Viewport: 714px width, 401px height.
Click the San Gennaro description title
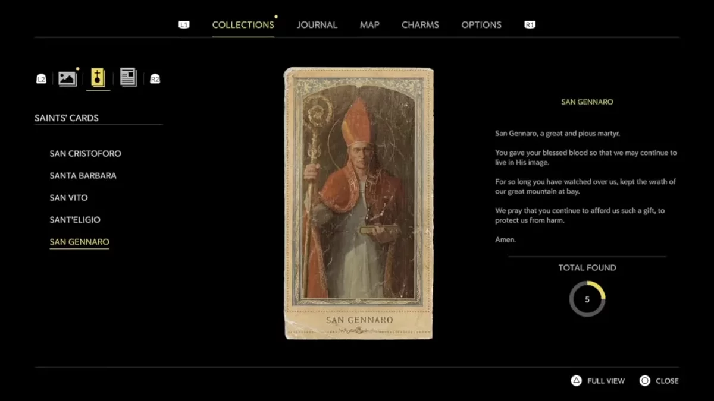pos(587,102)
